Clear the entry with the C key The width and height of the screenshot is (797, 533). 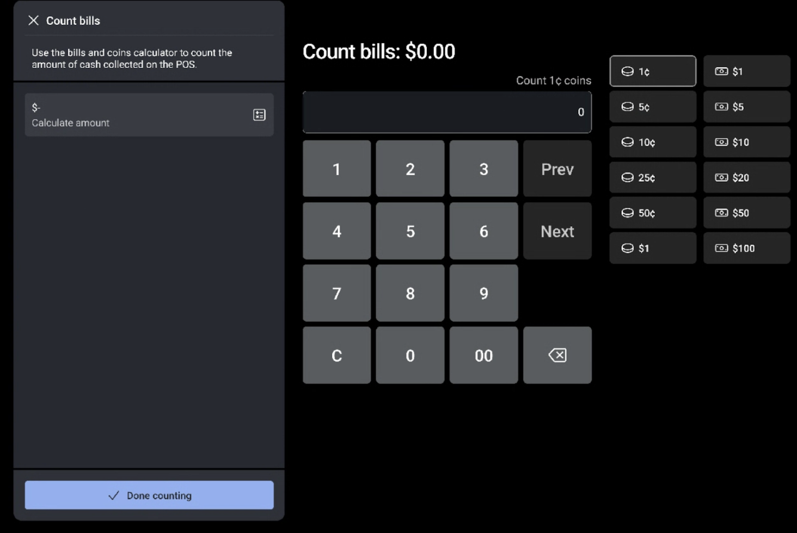tap(336, 355)
